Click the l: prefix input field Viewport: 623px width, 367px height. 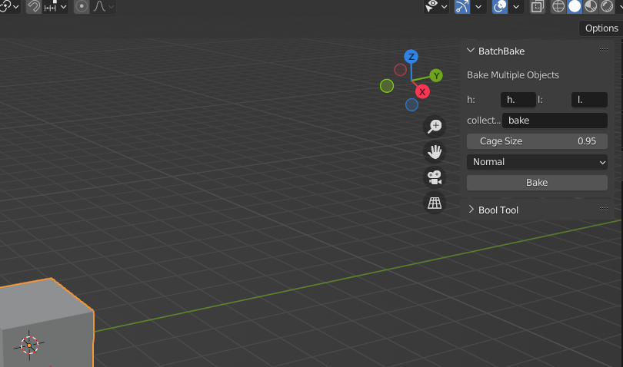point(589,100)
